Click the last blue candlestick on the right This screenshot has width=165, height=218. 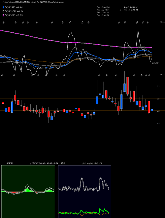(x=152, y=110)
